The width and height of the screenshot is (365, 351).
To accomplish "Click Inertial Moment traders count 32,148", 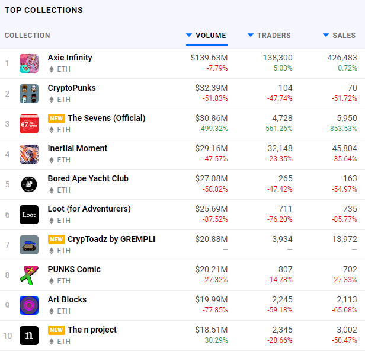I will coord(280,148).
